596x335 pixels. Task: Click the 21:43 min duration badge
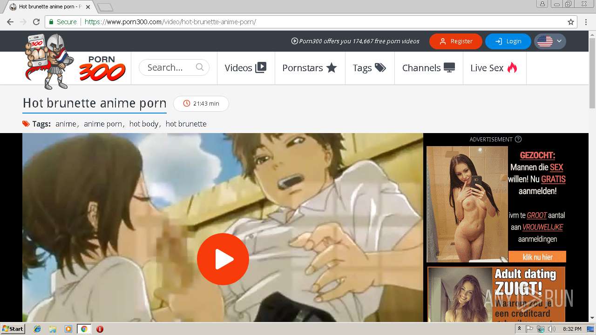point(201,103)
